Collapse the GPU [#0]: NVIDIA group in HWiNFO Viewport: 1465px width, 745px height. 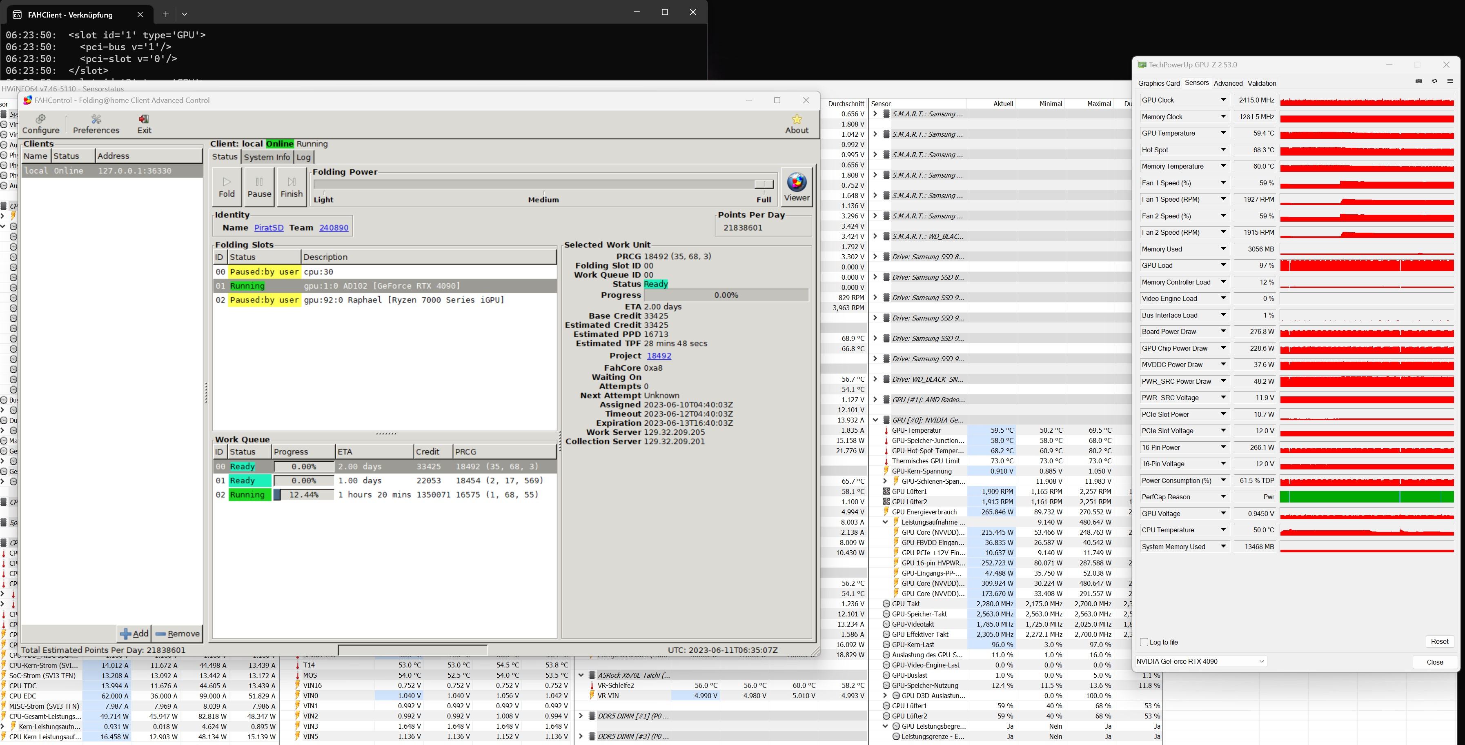(x=875, y=420)
